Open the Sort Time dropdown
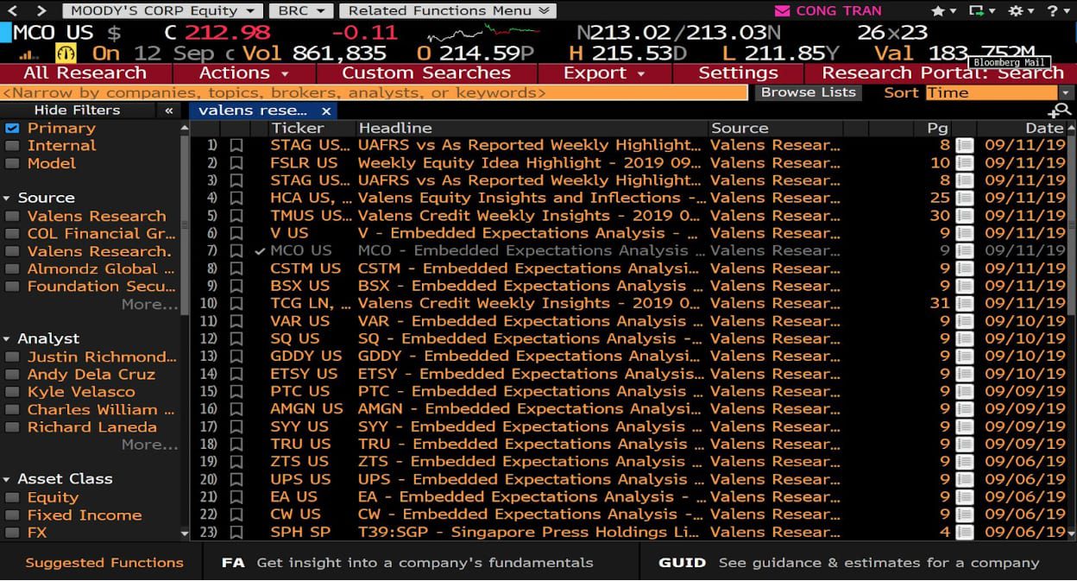The width and height of the screenshot is (1077, 581). click(999, 92)
